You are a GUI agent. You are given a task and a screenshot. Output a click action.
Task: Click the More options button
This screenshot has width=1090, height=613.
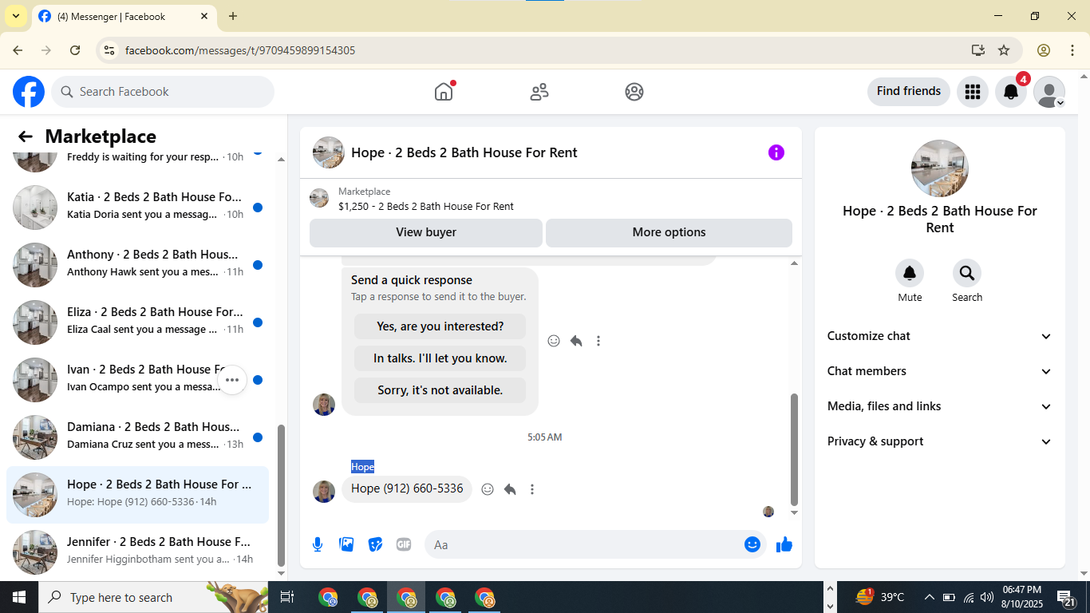[669, 232]
